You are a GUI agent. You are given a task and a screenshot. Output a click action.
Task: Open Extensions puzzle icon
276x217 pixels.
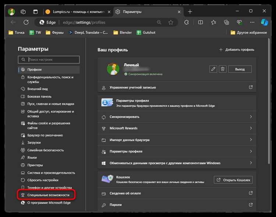coord(187,22)
